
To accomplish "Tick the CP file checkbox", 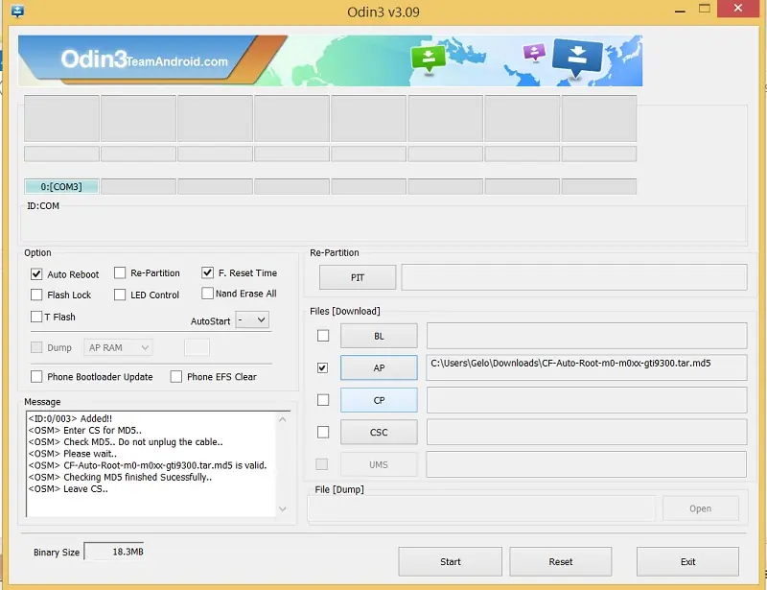I will coord(323,400).
